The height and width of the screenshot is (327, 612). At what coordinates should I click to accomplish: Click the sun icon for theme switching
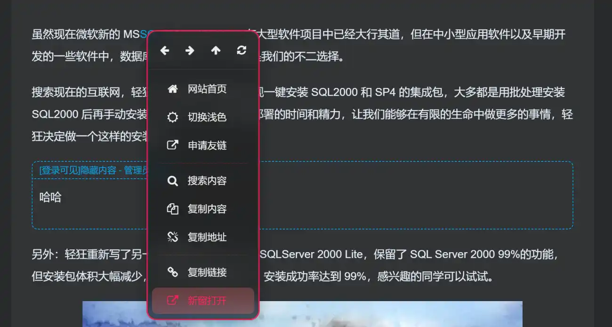pyautogui.click(x=173, y=117)
